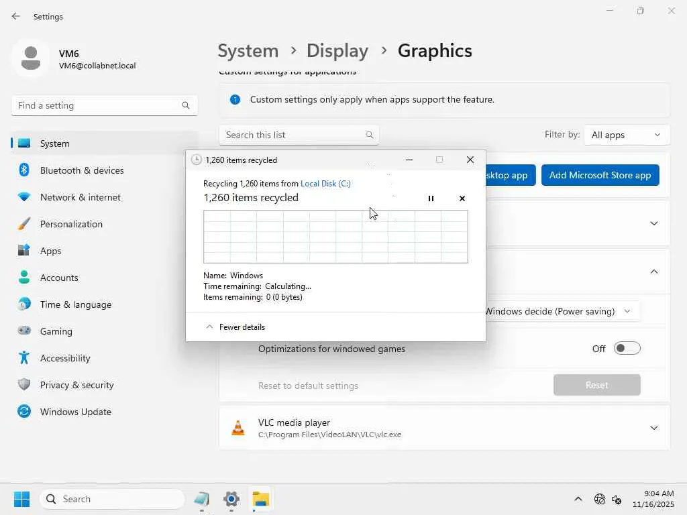Click the Personalization paintbrush icon
Image resolution: width=687 pixels, height=515 pixels.
[x=24, y=224]
